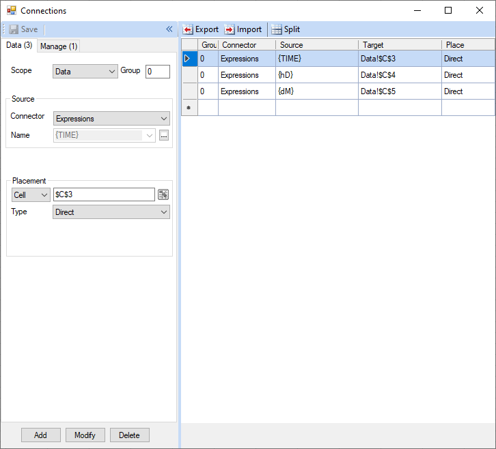496x449 pixels.
Task: Click the Target column header
Action: point(400,45)
